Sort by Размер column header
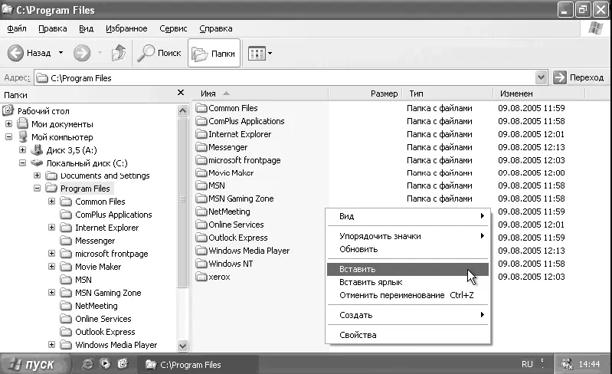Viewport: 612px width, 374px height. tap(365, 93)
